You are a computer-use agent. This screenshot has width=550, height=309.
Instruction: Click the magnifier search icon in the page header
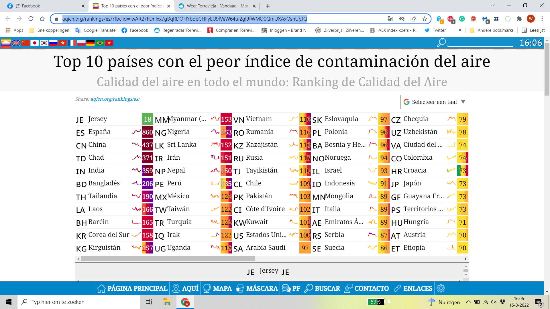point(441,43)
